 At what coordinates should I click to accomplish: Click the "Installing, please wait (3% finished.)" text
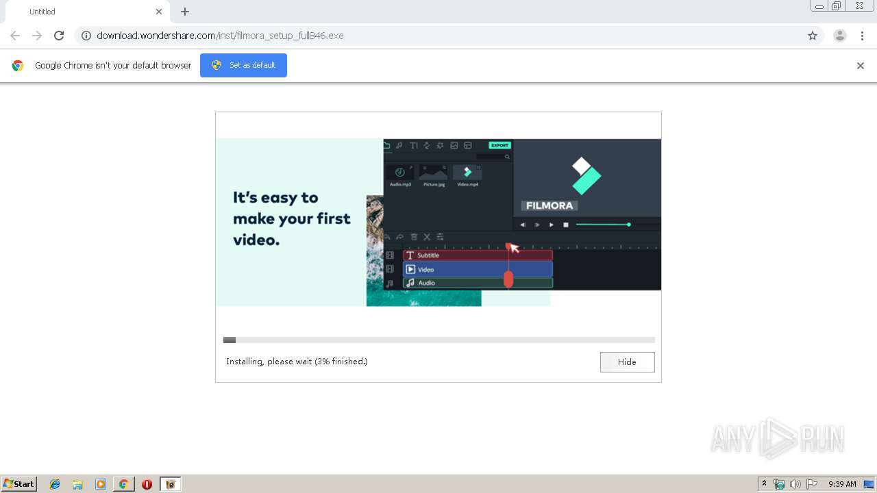coord(297,362)
